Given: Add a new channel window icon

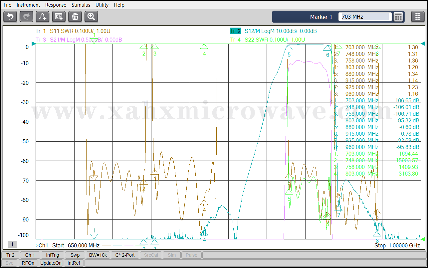Looking at the screenshot, I should click(x=59, y=17).
